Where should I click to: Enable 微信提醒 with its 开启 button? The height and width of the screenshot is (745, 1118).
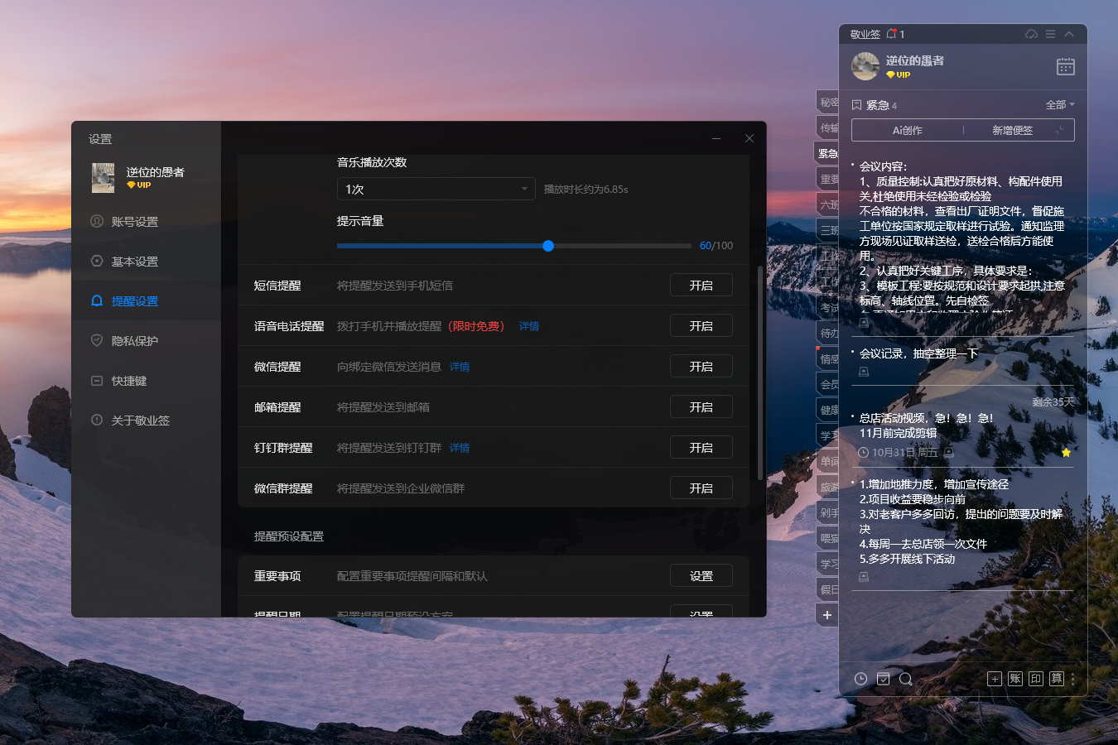click(701, 367)
